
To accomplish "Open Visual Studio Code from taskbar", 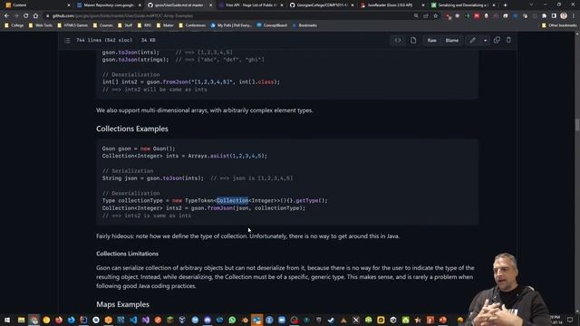I will (133, 320).
